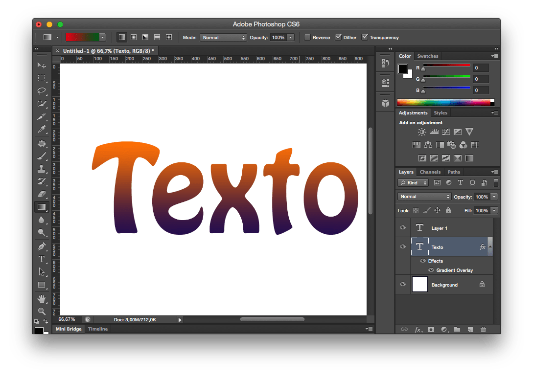Choose the Radial Gradient style

pos(134,37)
